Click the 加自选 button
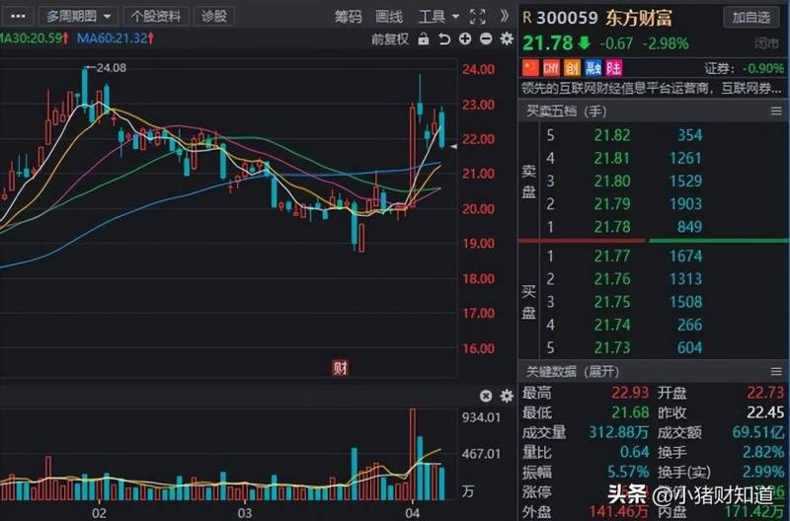 tap(750, 18)
